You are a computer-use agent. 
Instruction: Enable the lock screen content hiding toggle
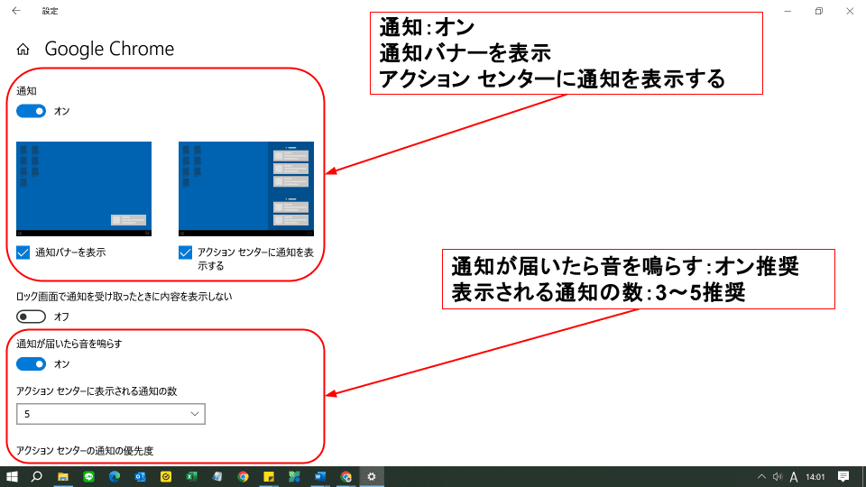(32, 317)
